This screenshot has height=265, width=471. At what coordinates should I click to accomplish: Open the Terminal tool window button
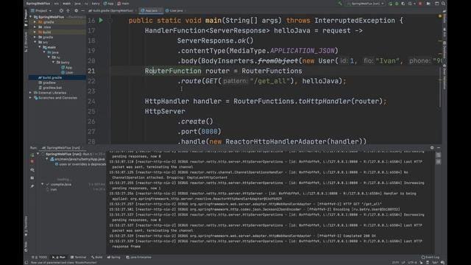[x=79, y=258]
